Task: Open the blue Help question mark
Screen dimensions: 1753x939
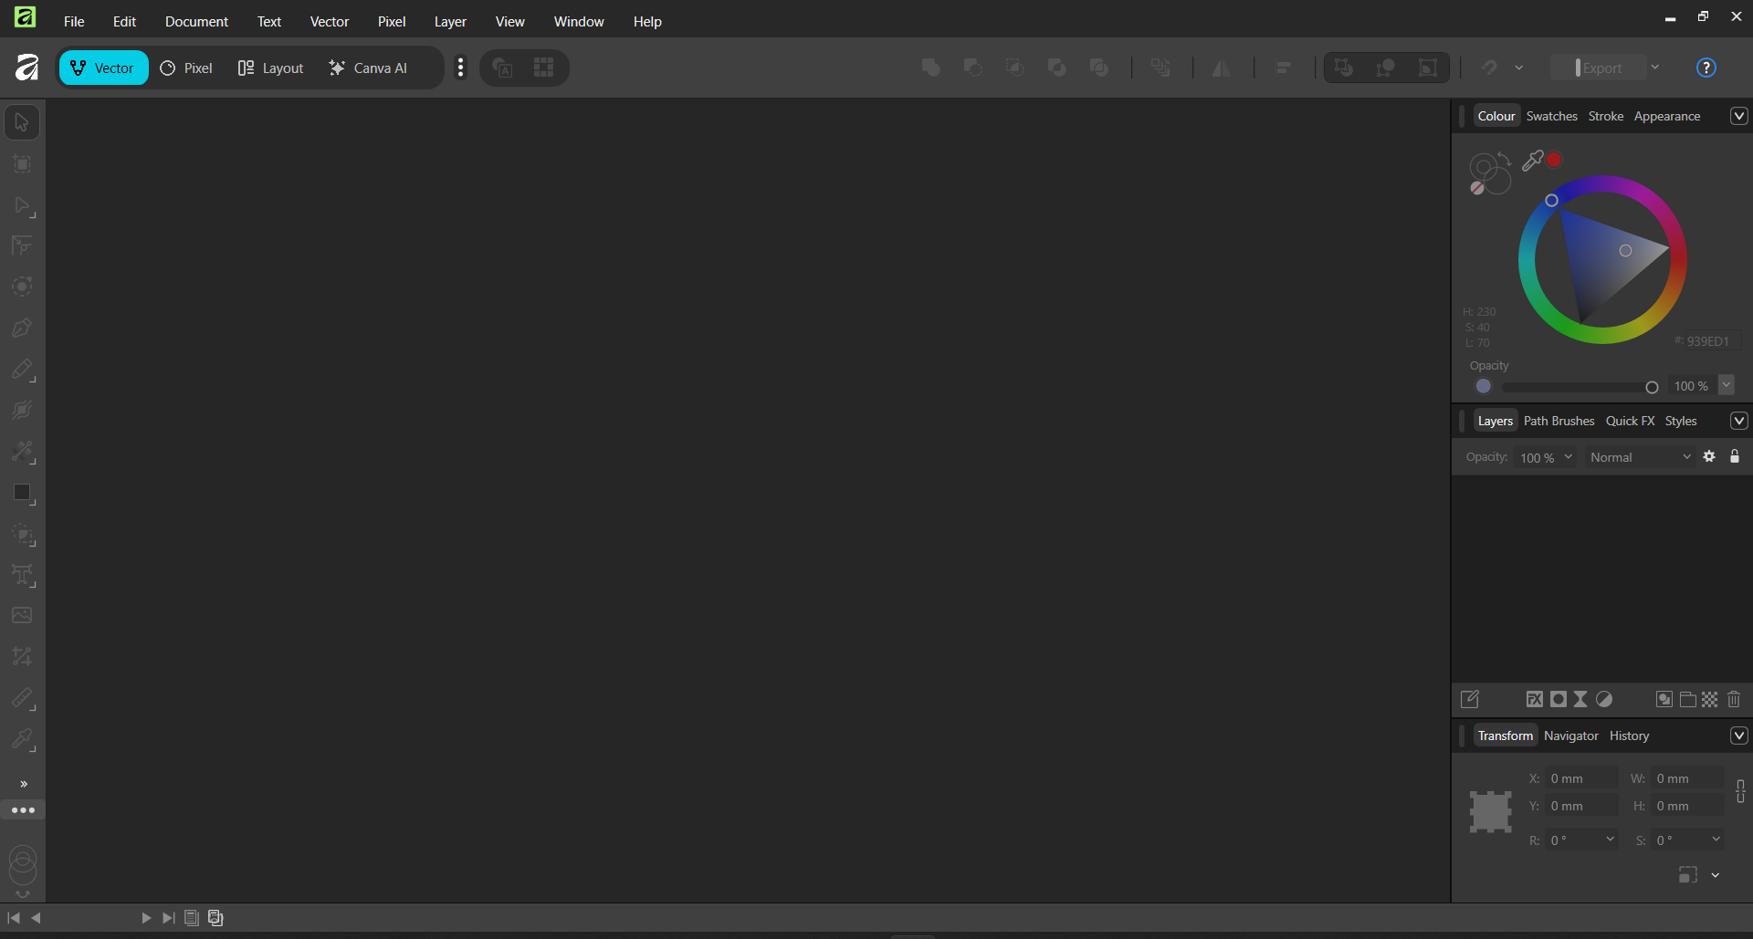Action: (1706, 68)
